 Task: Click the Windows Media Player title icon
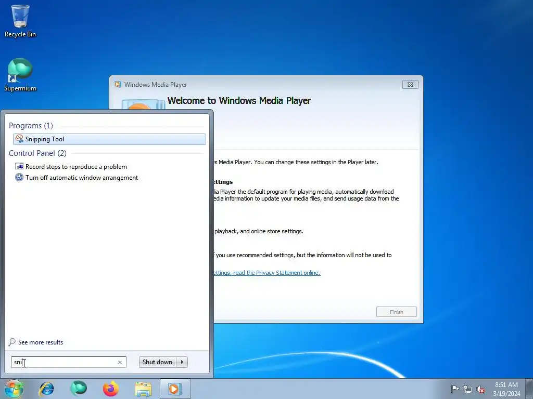(118, 85)
